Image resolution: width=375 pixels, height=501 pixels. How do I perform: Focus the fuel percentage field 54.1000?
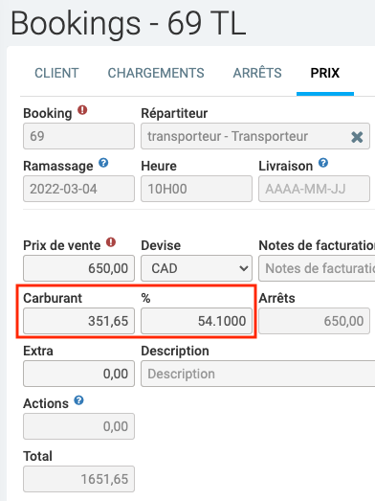click(197, 321)
